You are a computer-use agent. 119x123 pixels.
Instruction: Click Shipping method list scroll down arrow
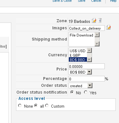[97, 44]
